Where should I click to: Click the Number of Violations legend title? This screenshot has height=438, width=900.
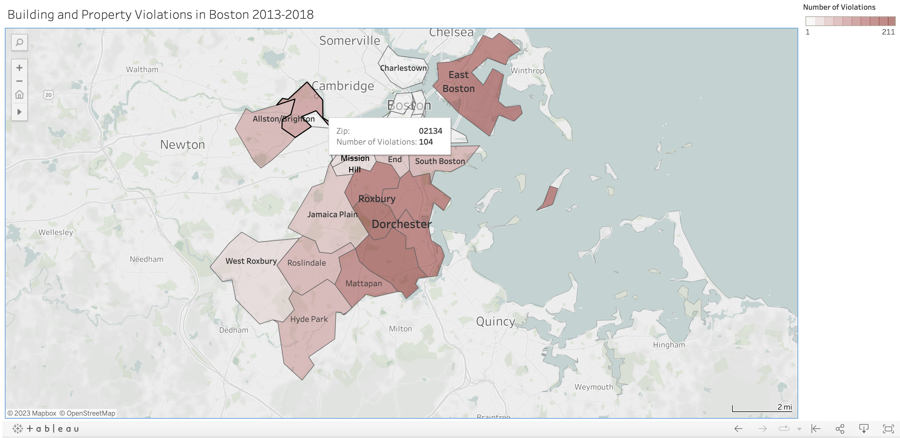coord(839,7)
